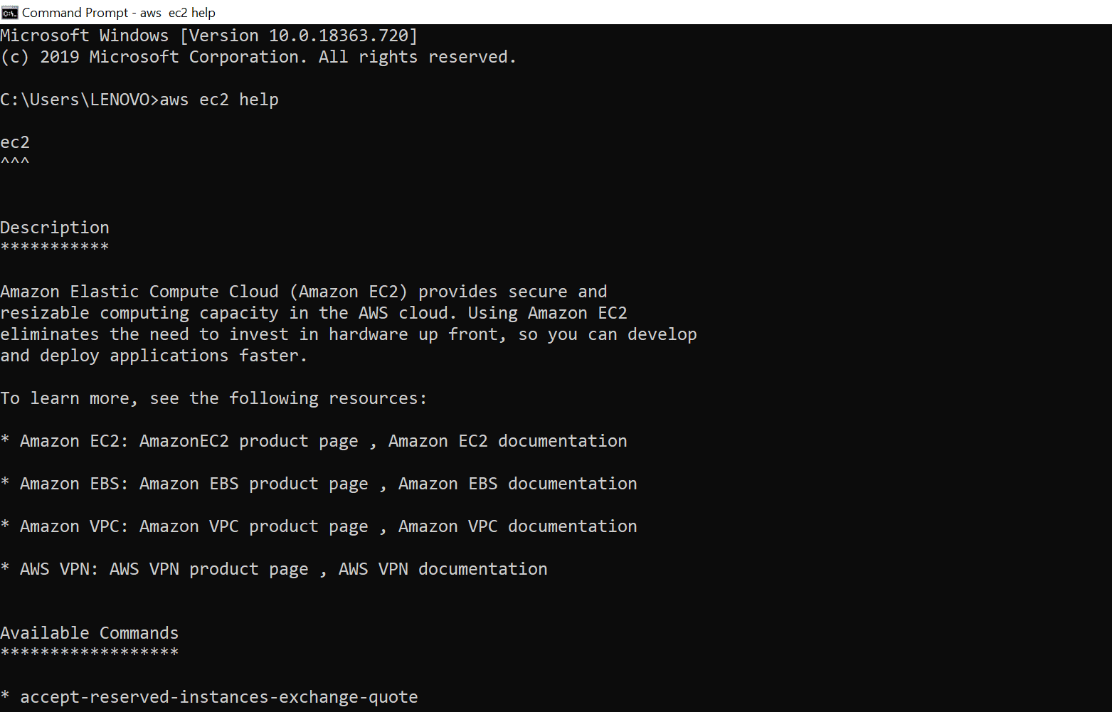This screenshot has height=712, width=1112.
Task: Click the "Available Commands" section heading
Action: [89, 633]
